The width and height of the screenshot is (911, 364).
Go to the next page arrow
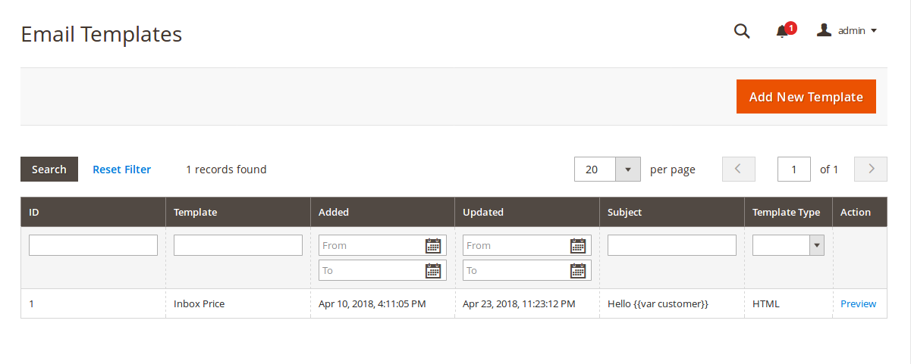(871, 170)
